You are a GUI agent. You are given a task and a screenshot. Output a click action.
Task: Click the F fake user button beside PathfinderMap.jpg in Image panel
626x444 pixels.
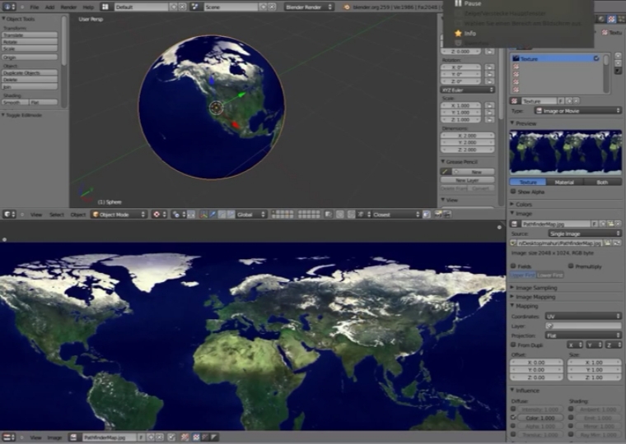pyautogui.click(x=595, y=224)
